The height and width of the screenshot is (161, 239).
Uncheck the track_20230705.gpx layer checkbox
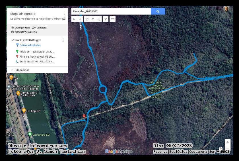[13, 40]
